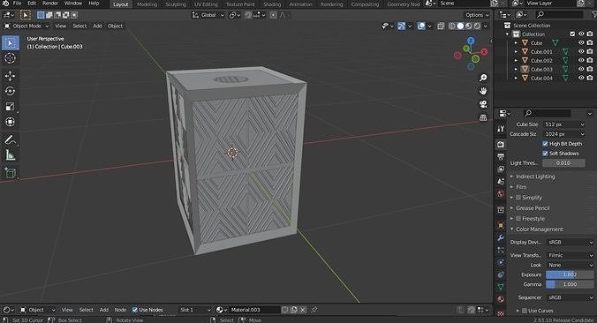Image resolution: width=597 pixels, height=323 pixels.
Task: Hide Cube.001 in viewport
Action: point(581,51)
